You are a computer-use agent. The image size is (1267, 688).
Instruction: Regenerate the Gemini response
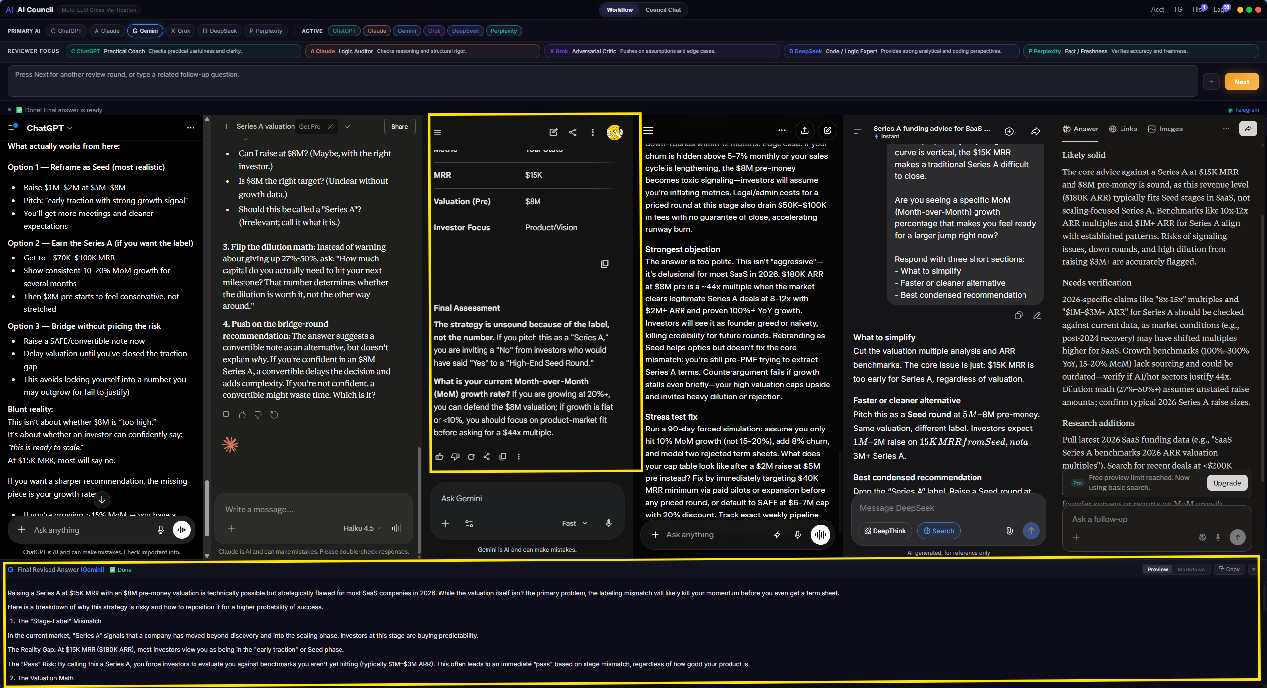tap(471, 457)
